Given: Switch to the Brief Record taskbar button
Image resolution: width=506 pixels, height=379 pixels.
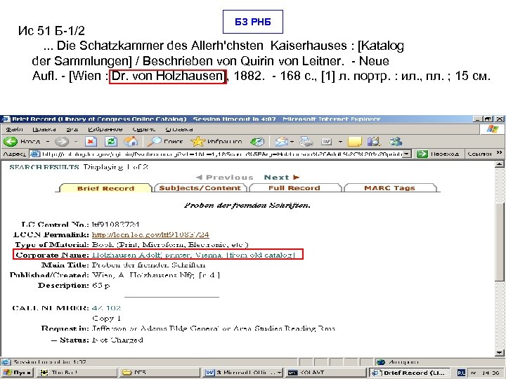Looking at the screenshot, I should (410, 373).
